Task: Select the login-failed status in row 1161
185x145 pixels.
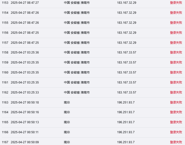Action: click(x=176, y=82)
